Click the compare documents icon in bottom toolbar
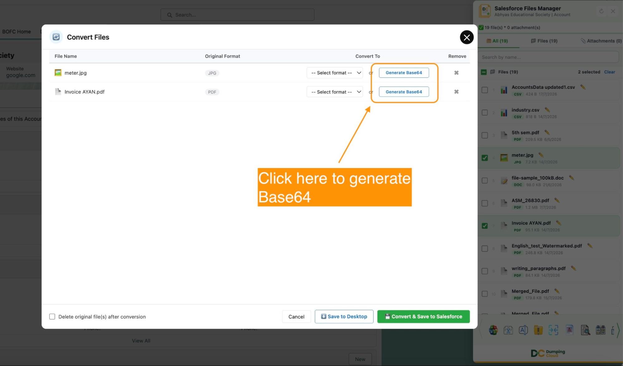 [601, 330]
